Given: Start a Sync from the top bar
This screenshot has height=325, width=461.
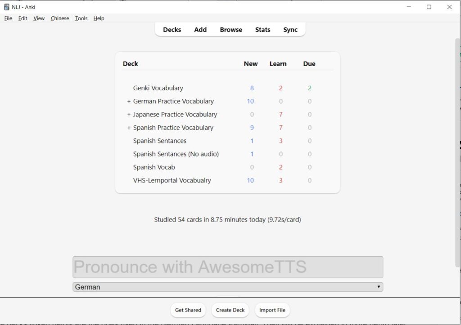Looking at the screenshot, I should pyautogui.click(x=290, y=30).
